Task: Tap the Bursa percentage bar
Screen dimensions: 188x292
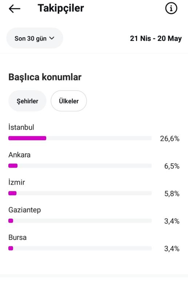Action: point(80,249)
